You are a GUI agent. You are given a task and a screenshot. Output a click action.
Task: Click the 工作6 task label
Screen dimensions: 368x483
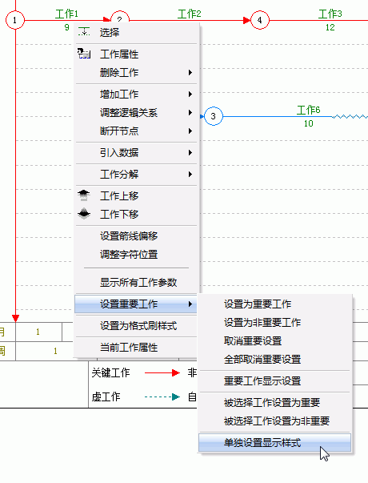[308, 110]
